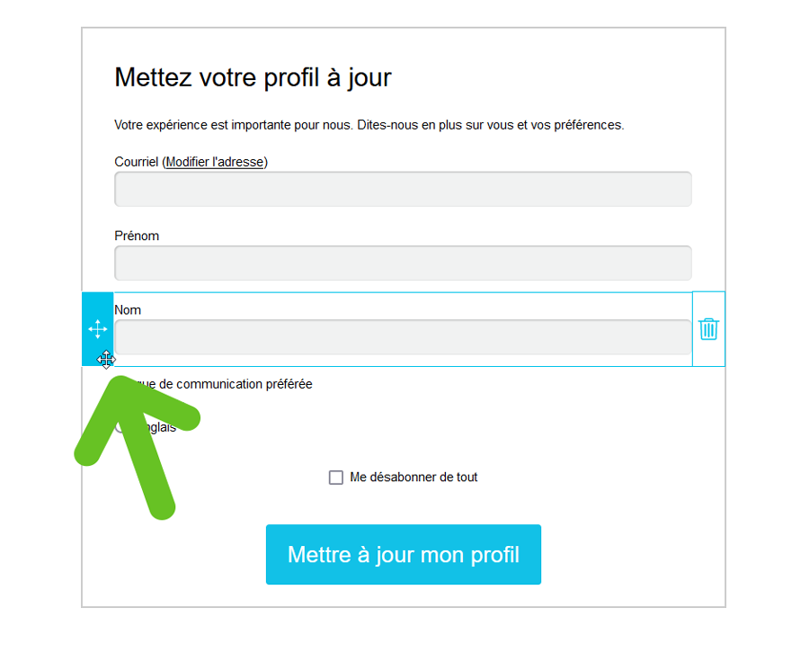The image size is (809, 670).
Task: Click the Votre expérience description paragraph
Action: tap(369, 125)
